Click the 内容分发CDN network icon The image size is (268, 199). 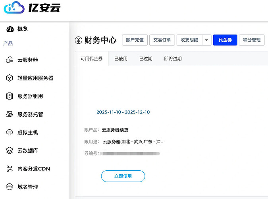[10, 169]
